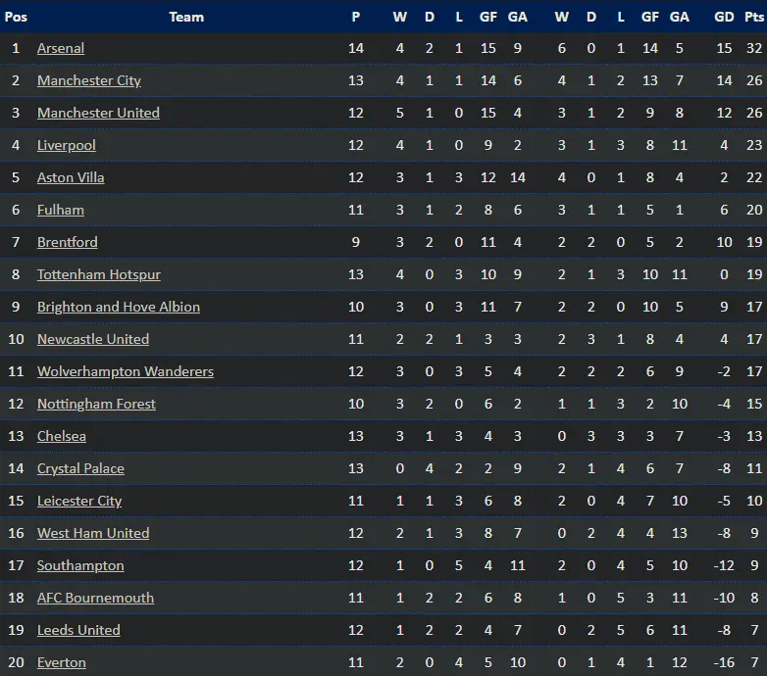Open the Arsenal team link
The height and width of the screenshot is (676, 767).
tap(61, 48)
